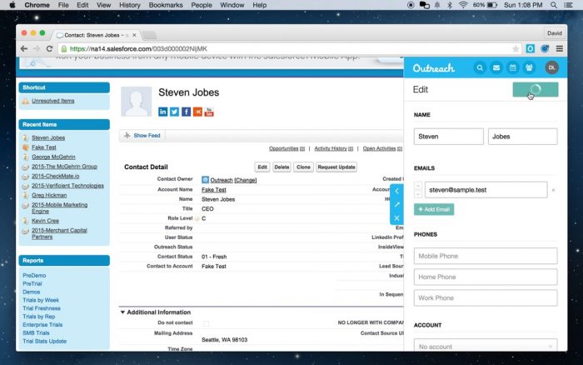This screenshot has height=365, width=583.
Task: Pop out the Outreach panel with arrow icon
Action: [396, 204]
